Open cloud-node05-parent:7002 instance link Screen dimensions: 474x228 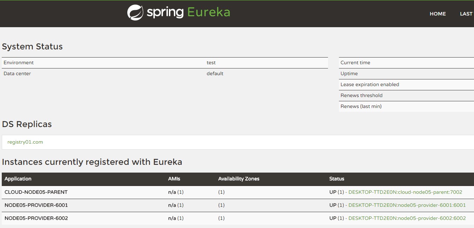[405, 192]
